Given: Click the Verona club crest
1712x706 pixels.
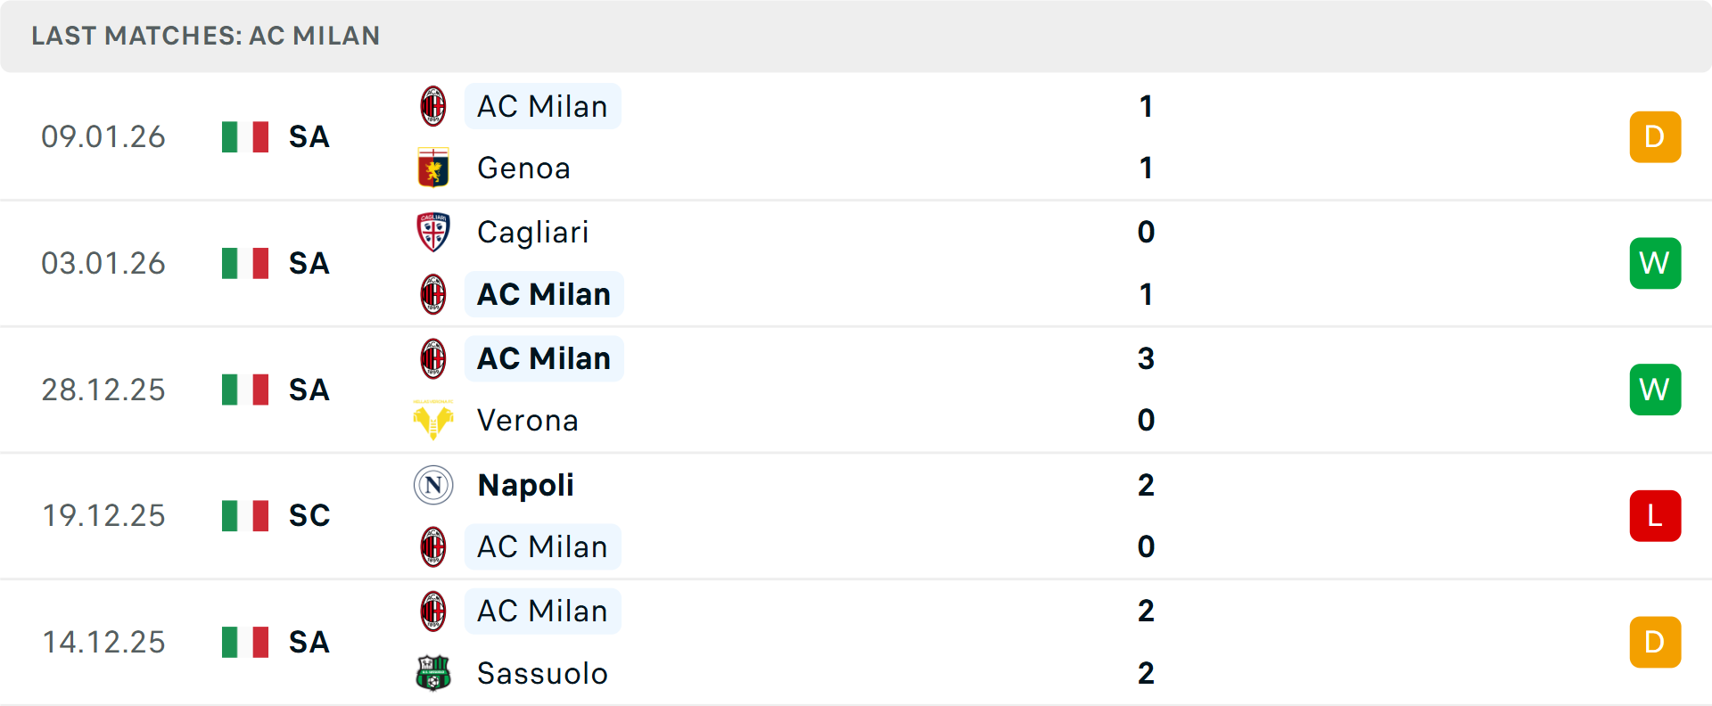Looking at the screenshot, I should point(433,420).
